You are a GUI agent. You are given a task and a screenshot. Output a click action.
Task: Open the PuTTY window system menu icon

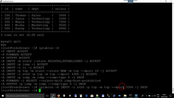point(1,1)
